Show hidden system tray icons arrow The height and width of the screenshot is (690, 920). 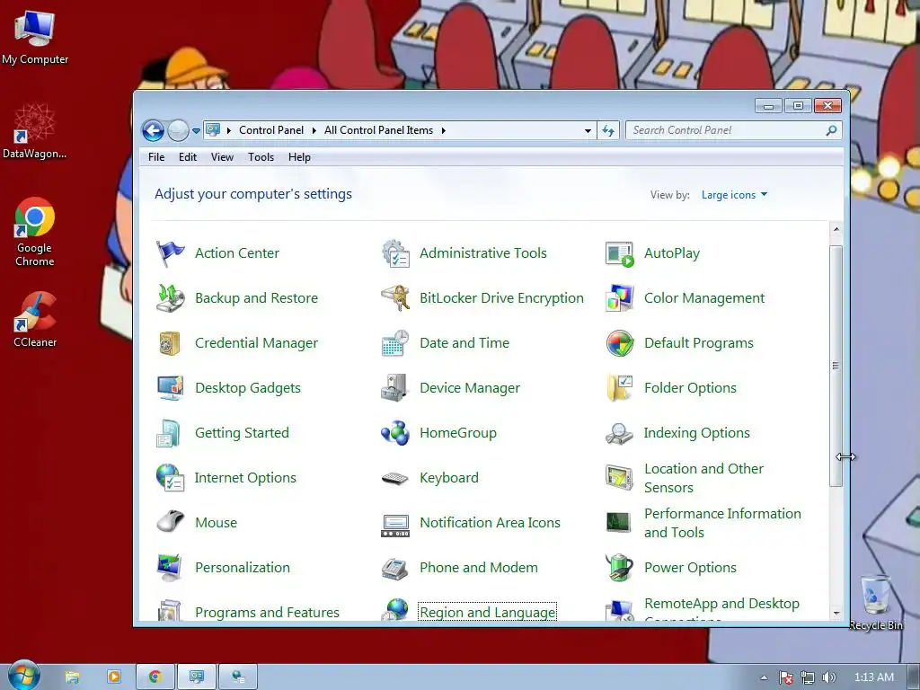764,677
